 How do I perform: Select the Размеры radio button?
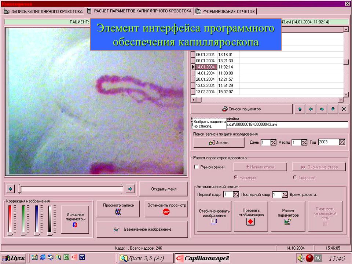click(x=236, y=177)
